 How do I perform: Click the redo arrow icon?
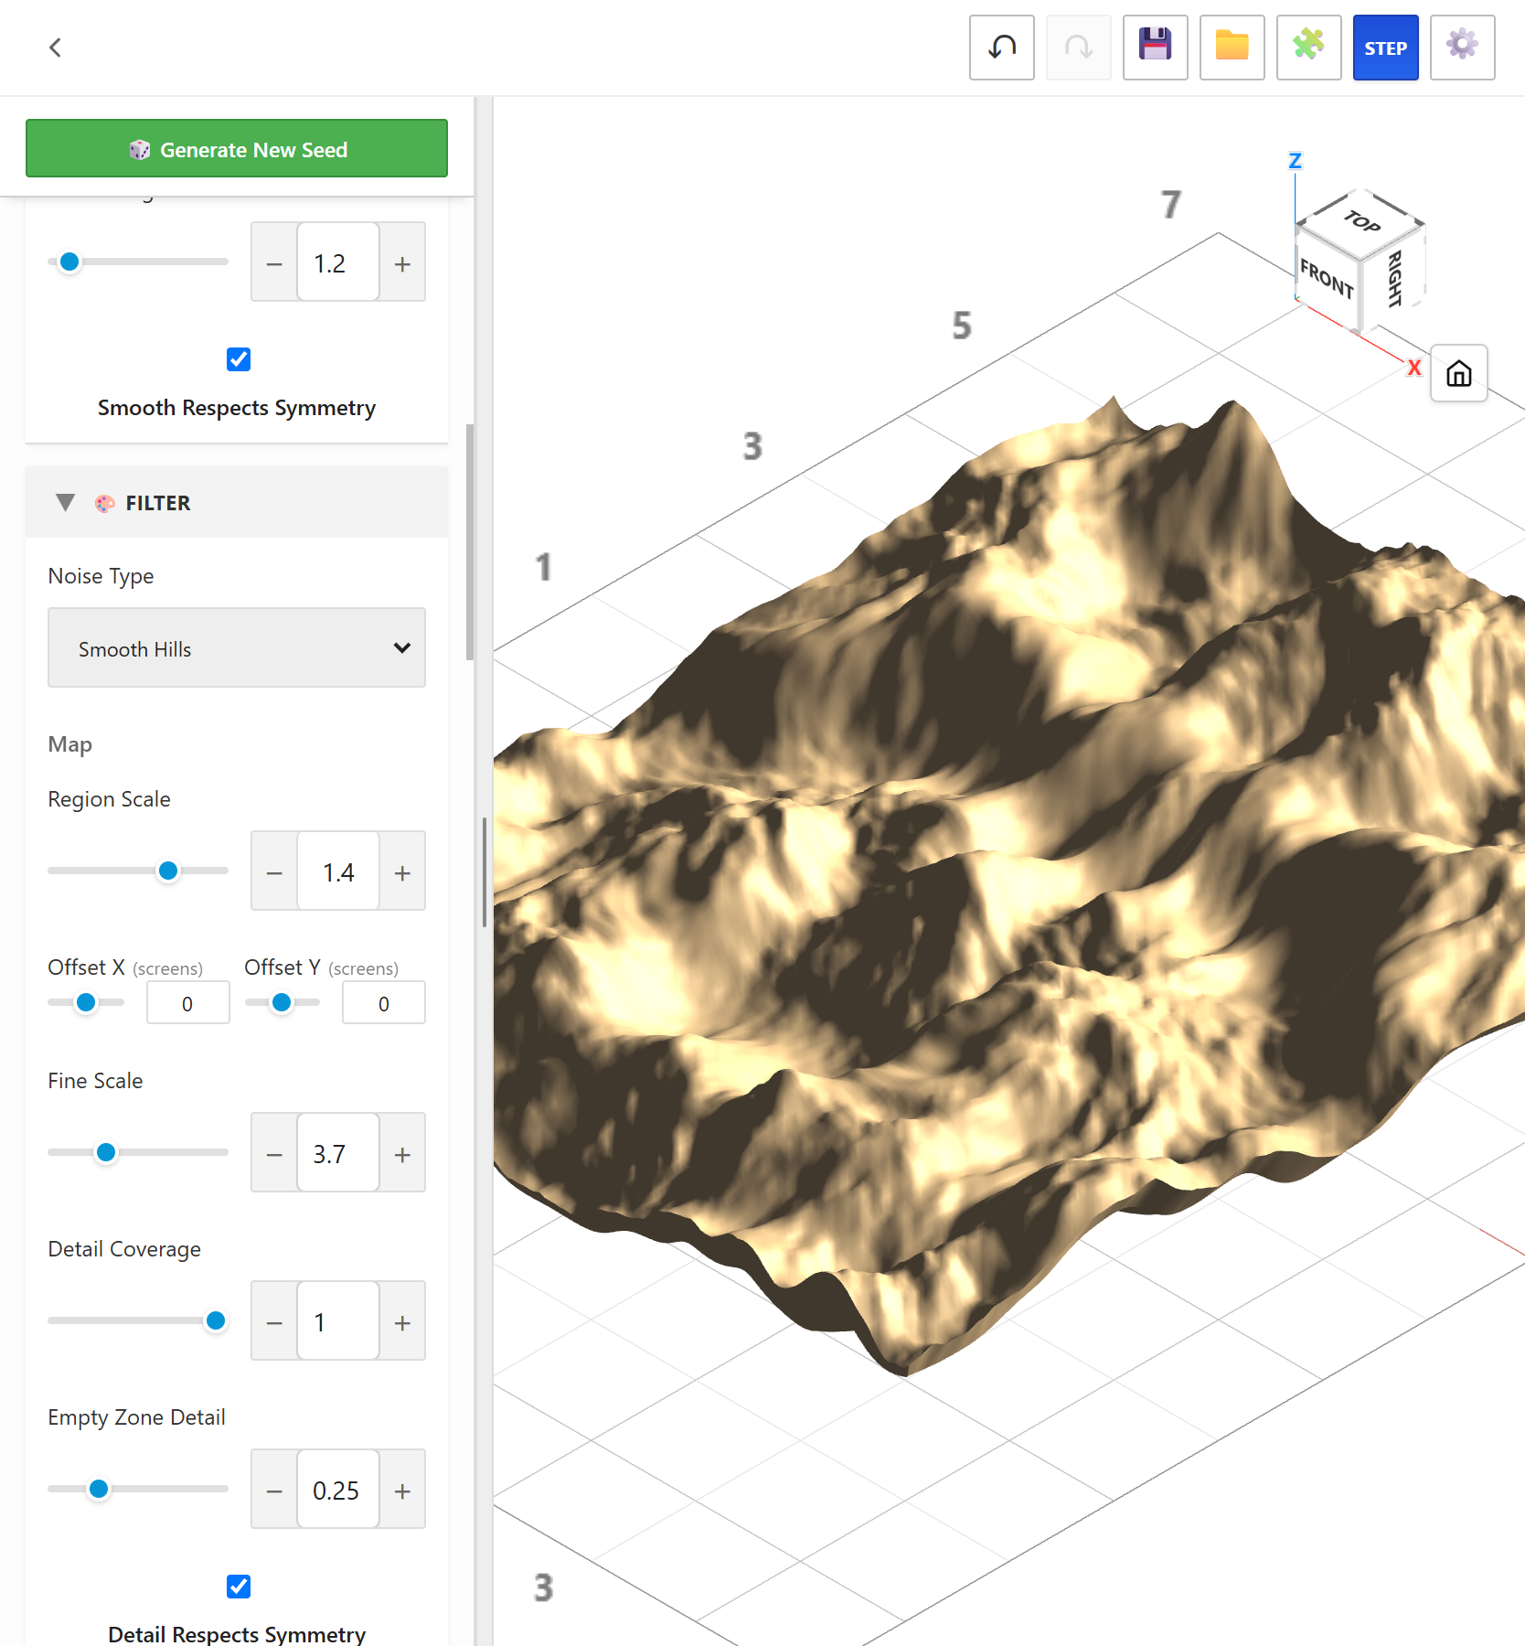pyautogui.click(x=1079, y=48)
